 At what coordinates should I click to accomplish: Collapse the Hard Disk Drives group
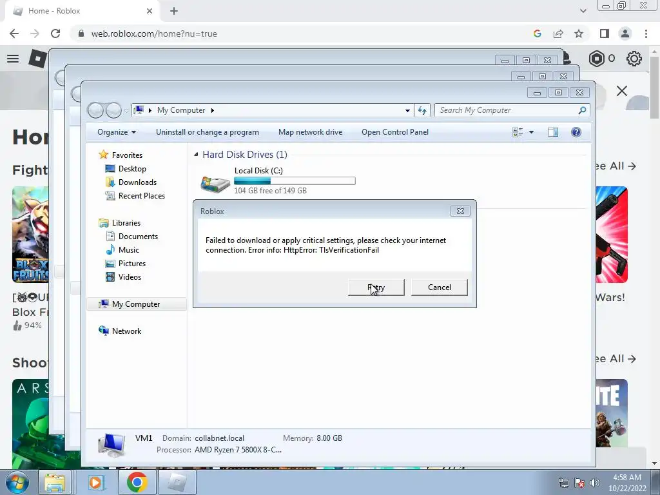pyautogui.click(x=196, y=155)
